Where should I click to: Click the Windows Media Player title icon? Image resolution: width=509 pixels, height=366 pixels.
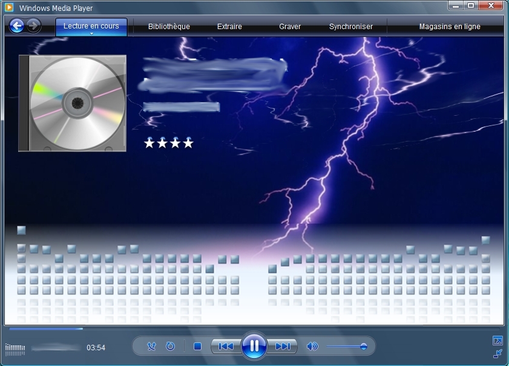(x=9, y=7)
